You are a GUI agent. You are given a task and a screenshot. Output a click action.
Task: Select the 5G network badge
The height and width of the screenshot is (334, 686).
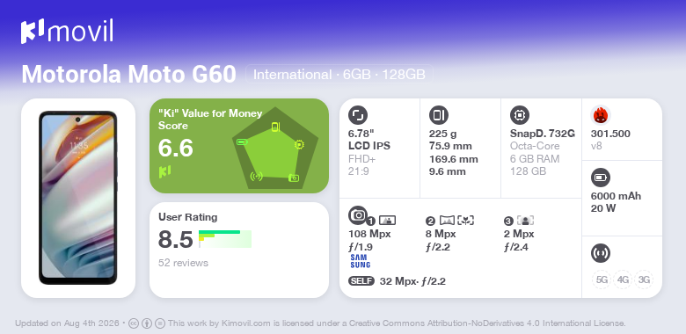click(x=602, y=280)
